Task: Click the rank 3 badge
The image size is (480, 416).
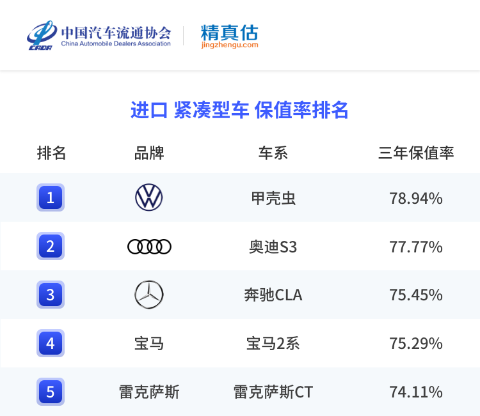Action: tap(51, 295)
